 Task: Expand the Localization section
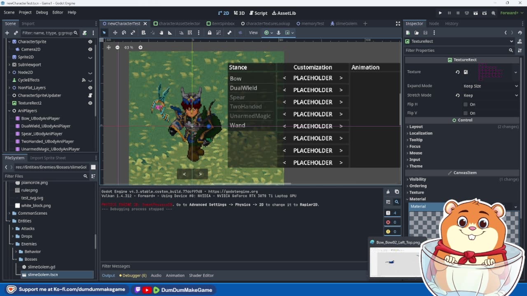[421, 133]
